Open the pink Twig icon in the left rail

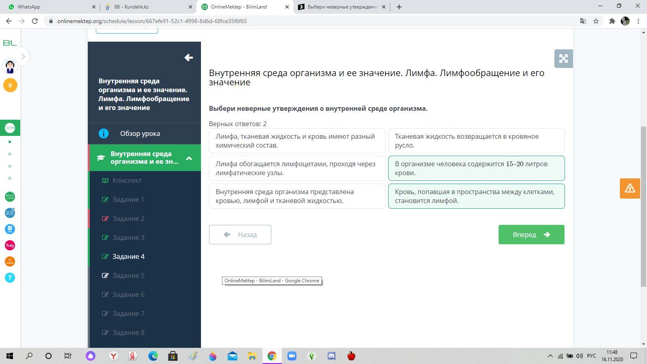click(x=10, y=245)
